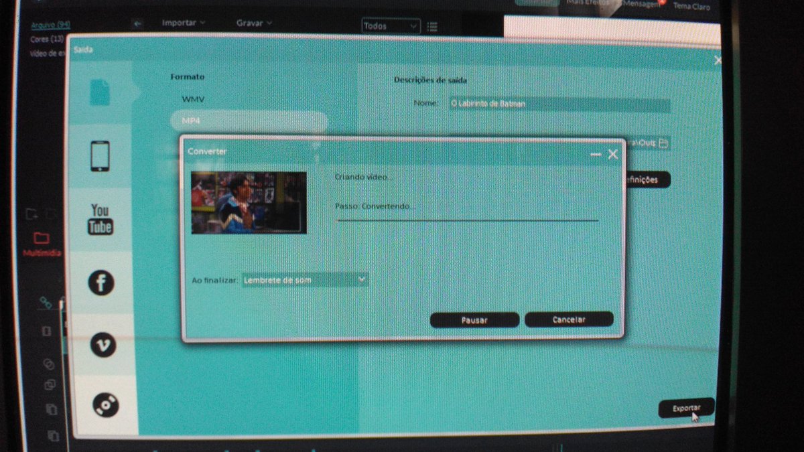Click the list view icon beside Todos
Screen dimensions: 804x452
pos(432,27)
